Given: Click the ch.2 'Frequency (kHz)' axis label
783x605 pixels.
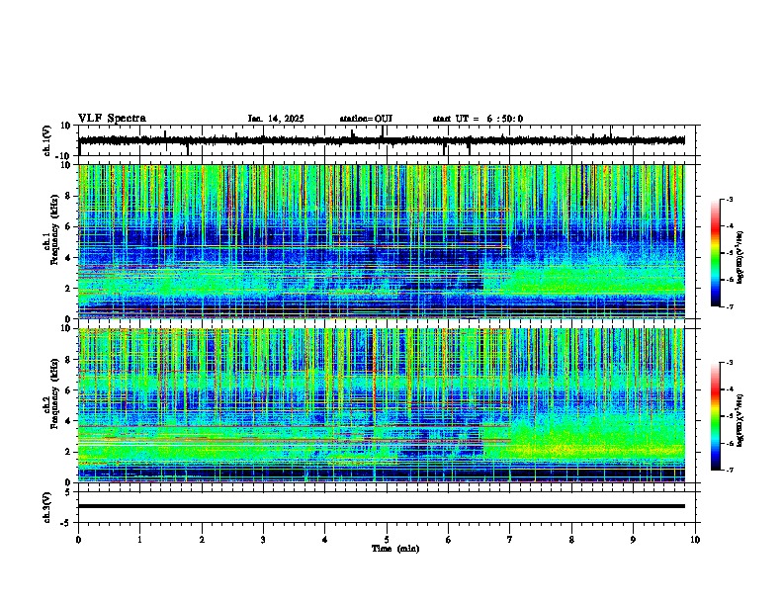Looking at the screenshot, I should [x=54, y=393].
